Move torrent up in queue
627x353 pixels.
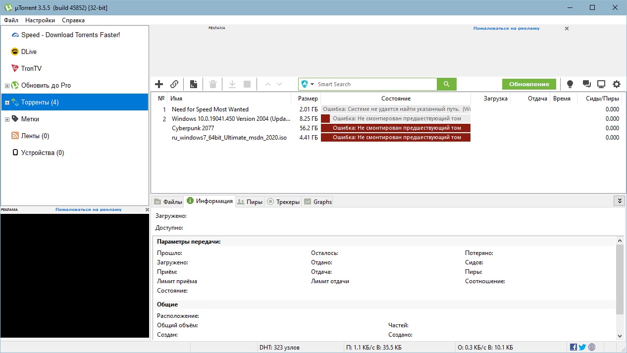(x=268, y=84)
